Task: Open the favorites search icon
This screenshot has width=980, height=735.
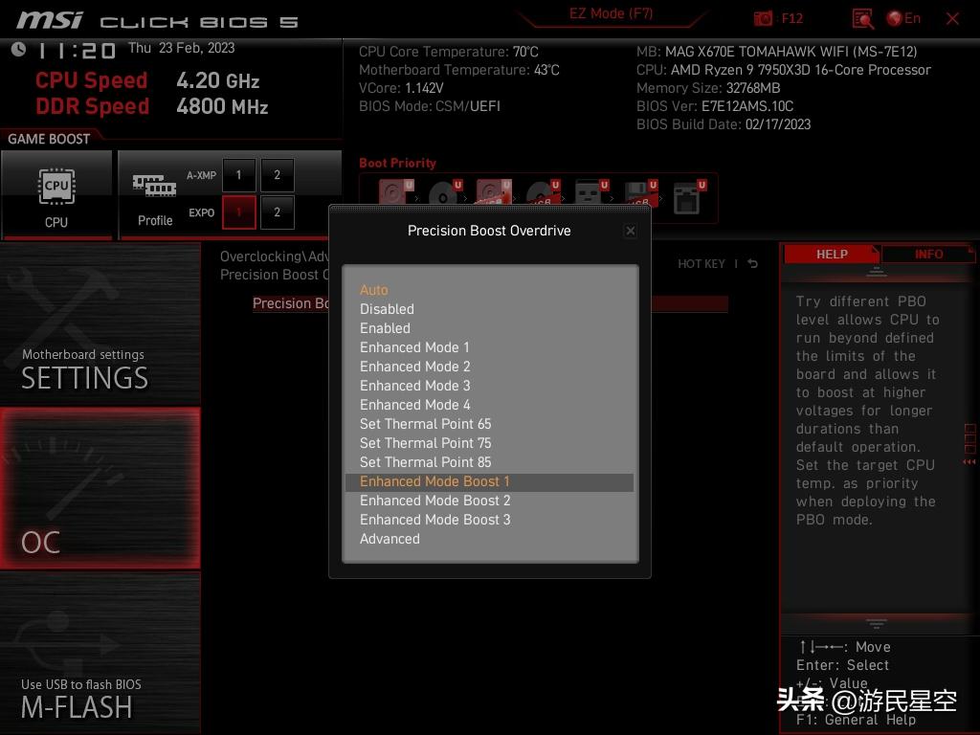Action: [x=860, y=17]
